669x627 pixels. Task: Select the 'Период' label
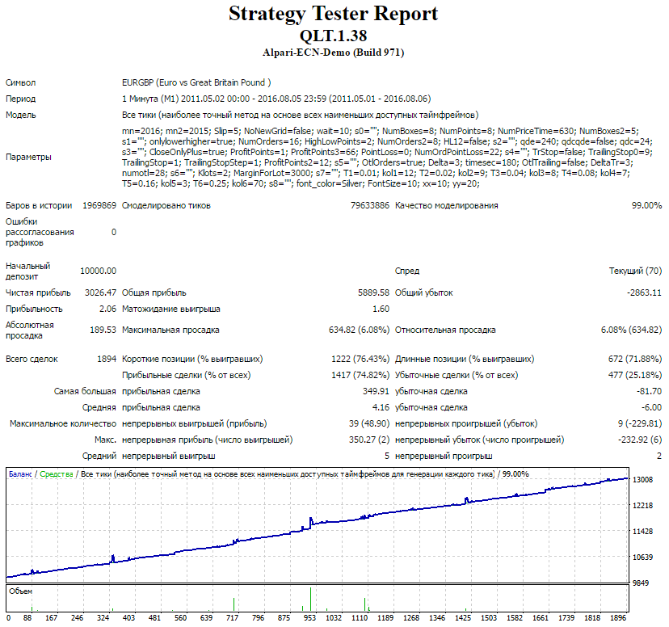[20, 99]
